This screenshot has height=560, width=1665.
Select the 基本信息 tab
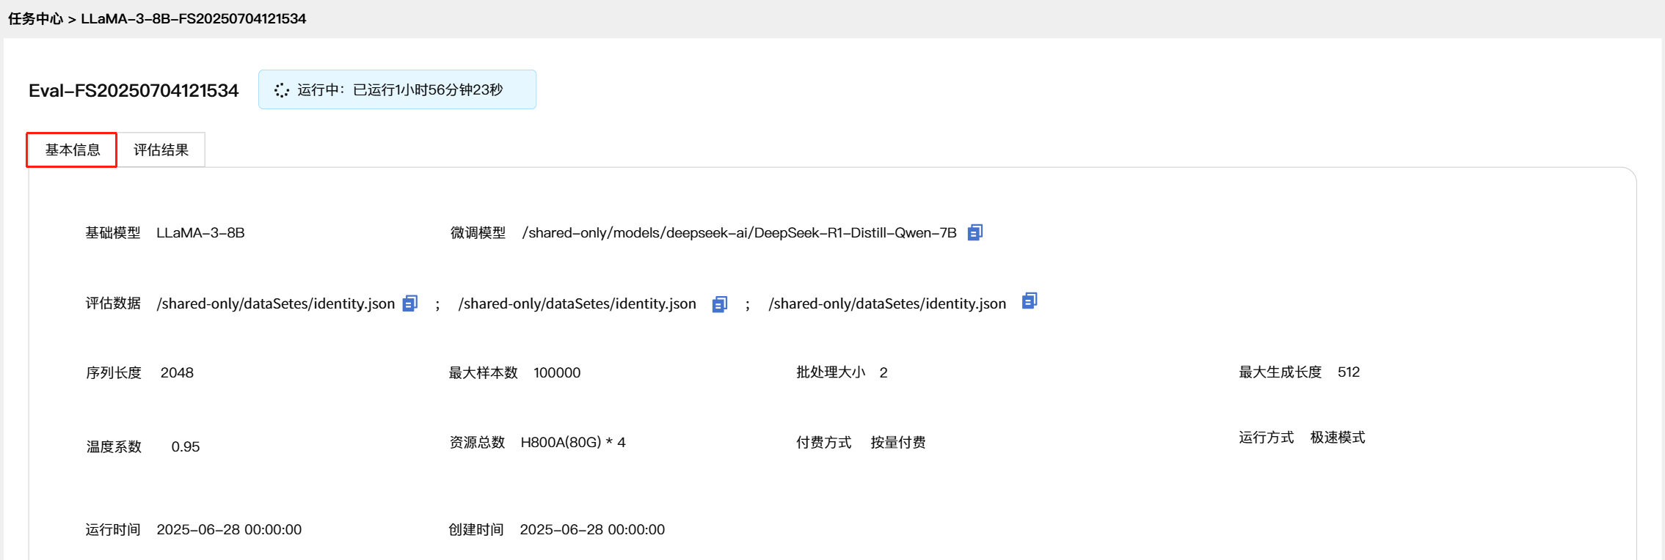click(x=72, y=150)
